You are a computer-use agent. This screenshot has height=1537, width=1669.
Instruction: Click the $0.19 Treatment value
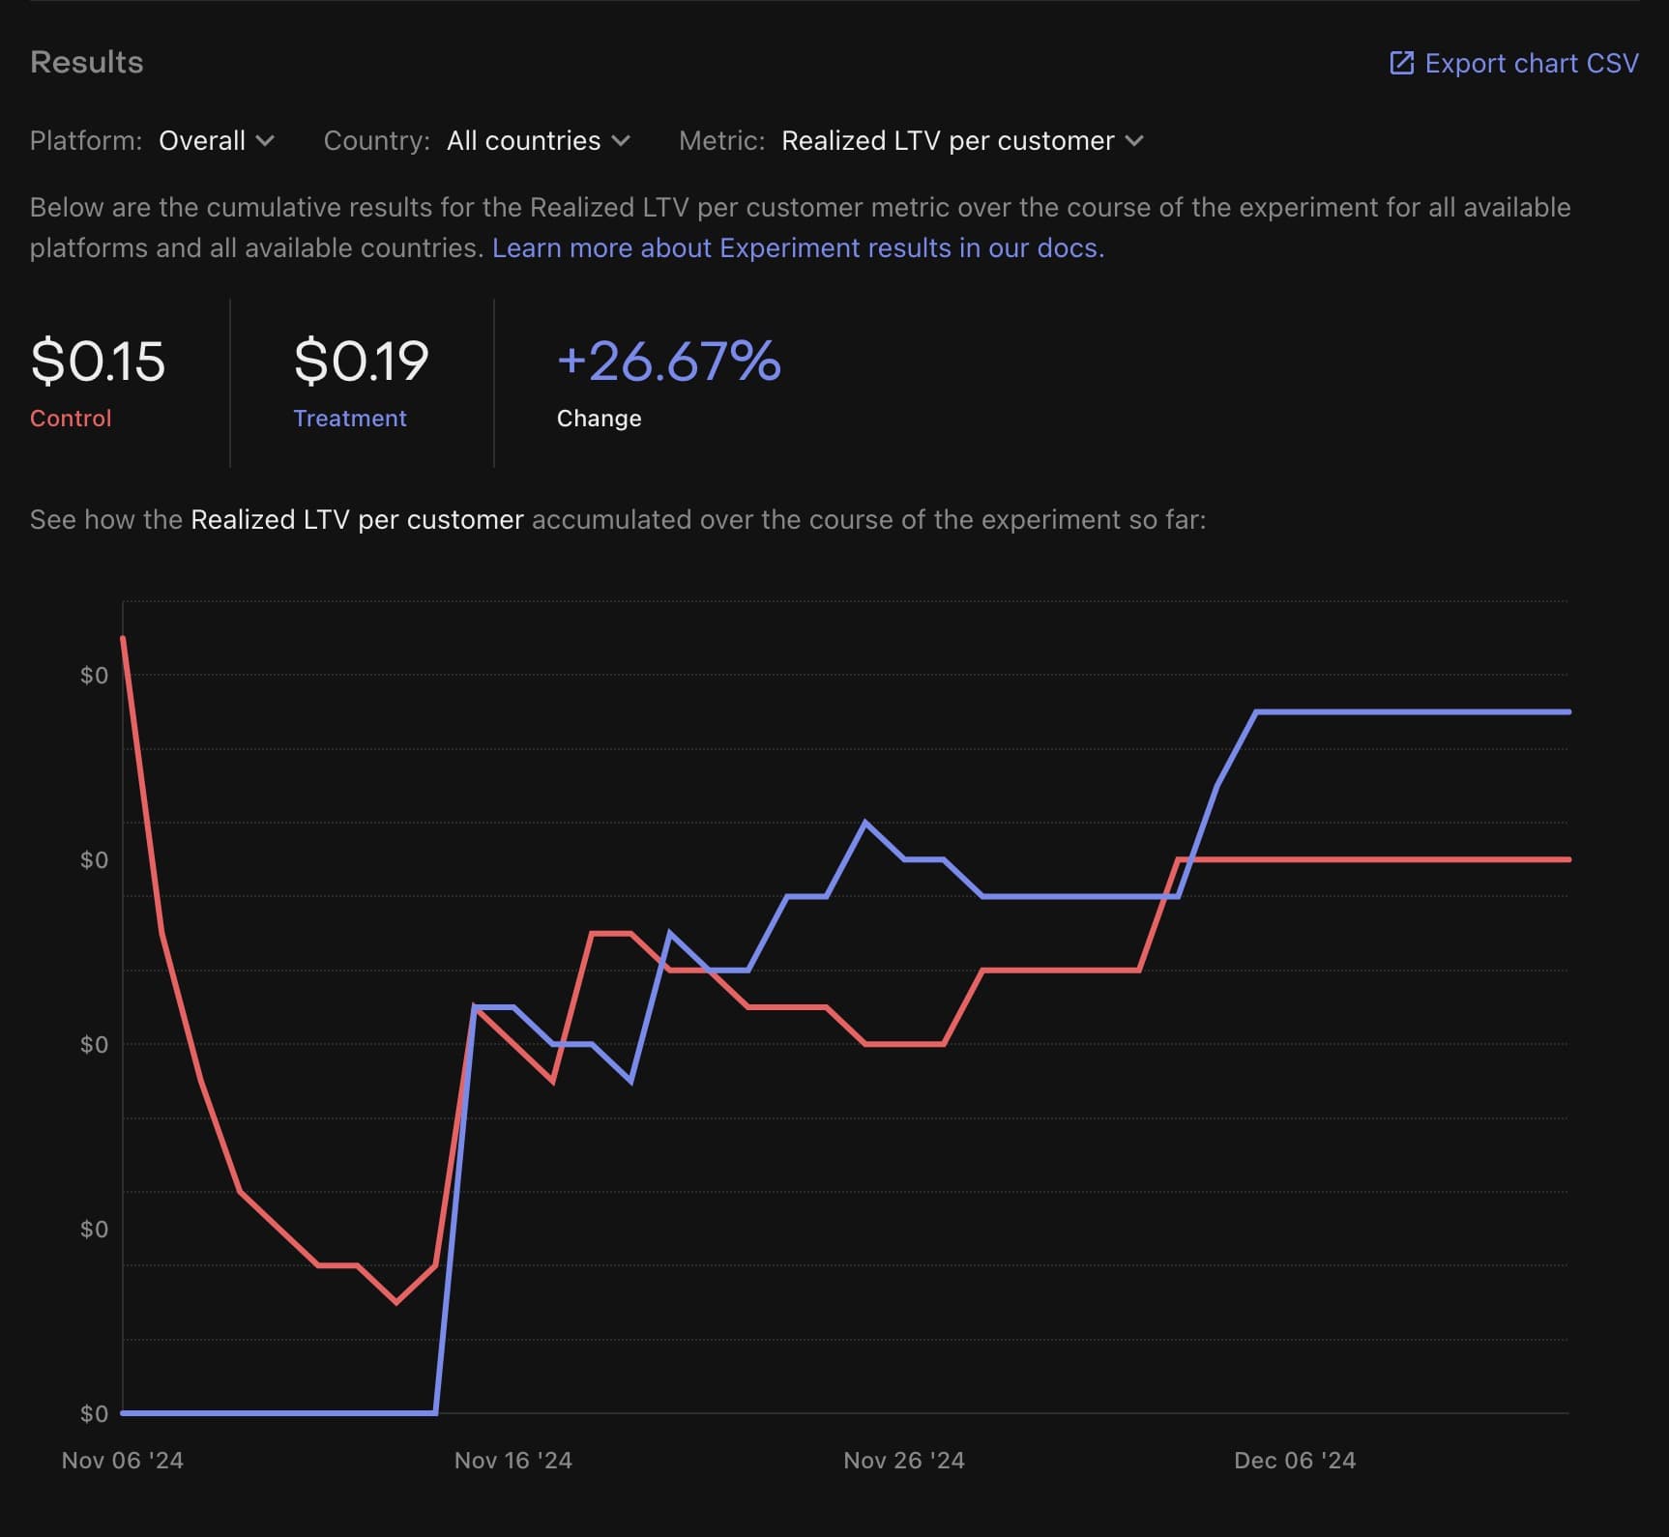tap(361, 362)
